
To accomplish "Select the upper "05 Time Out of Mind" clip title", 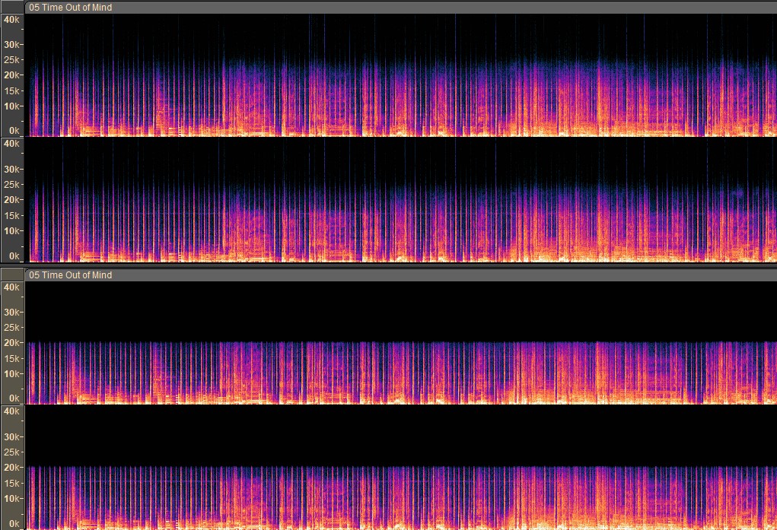I will (x=70, y=8).
